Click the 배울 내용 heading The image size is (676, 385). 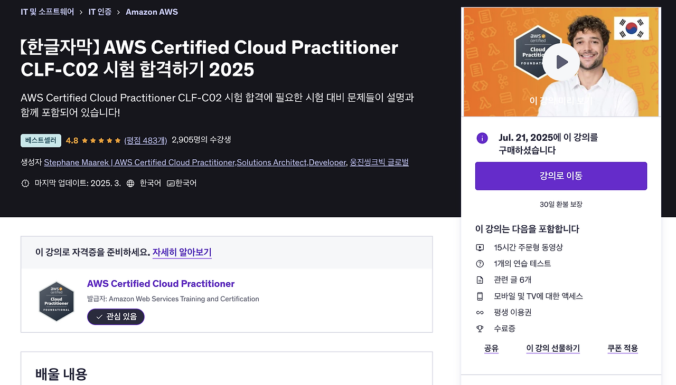point(61,374)
